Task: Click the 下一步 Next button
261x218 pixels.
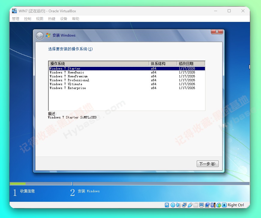Action: [x=207, y=164]
